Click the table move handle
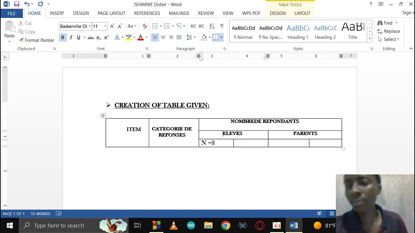Viewport: 415px width, 233px height. (x=103, y=116)
